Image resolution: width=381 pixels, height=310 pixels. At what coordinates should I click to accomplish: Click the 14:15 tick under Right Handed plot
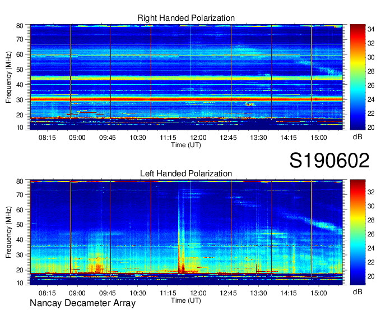click(x=289, y=138)
